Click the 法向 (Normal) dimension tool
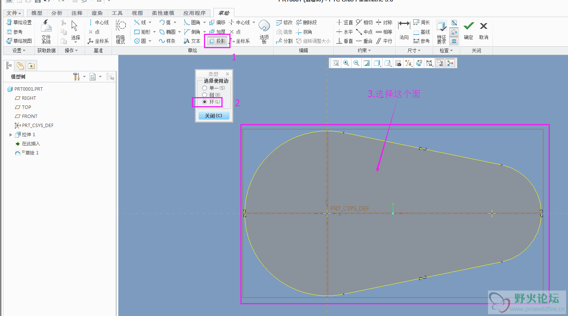 [404, 30]
